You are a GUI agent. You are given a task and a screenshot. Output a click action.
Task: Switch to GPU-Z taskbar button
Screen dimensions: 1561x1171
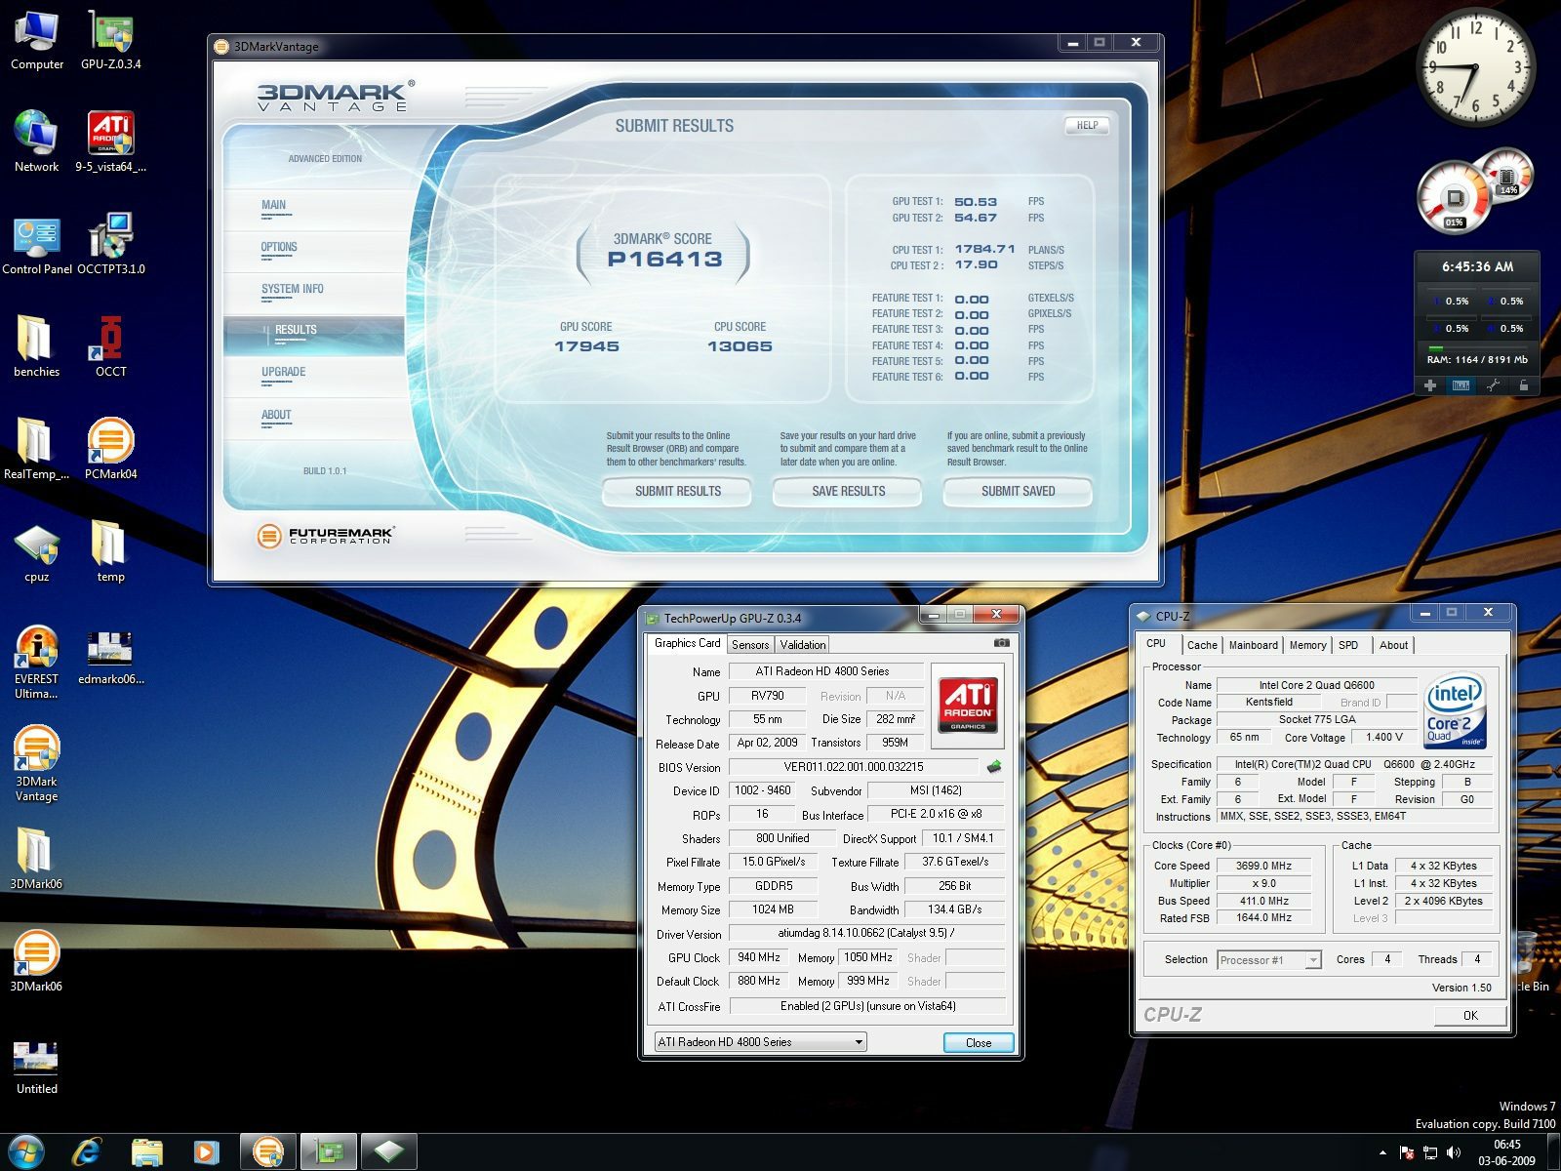click(x=329, y=1152)
